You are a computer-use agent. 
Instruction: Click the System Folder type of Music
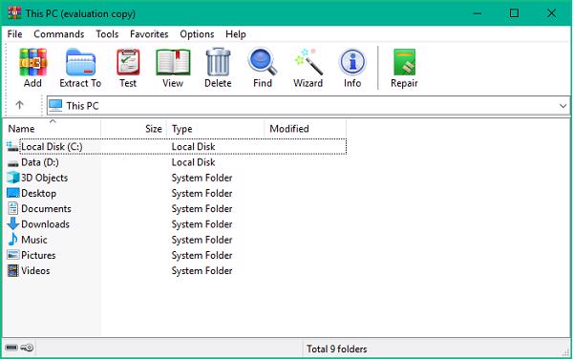pyautogui.click(x=202, y=240)
